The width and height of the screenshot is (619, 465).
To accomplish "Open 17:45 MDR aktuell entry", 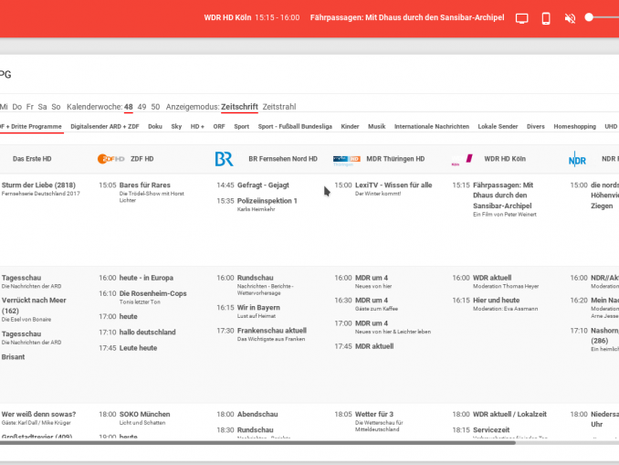I will point(374,346).
